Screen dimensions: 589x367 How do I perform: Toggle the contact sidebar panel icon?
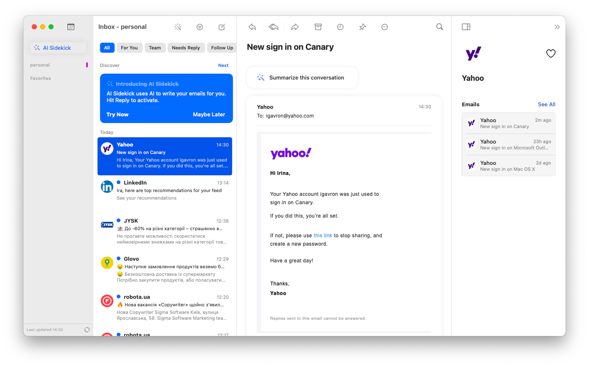click(x=466, y=27)
